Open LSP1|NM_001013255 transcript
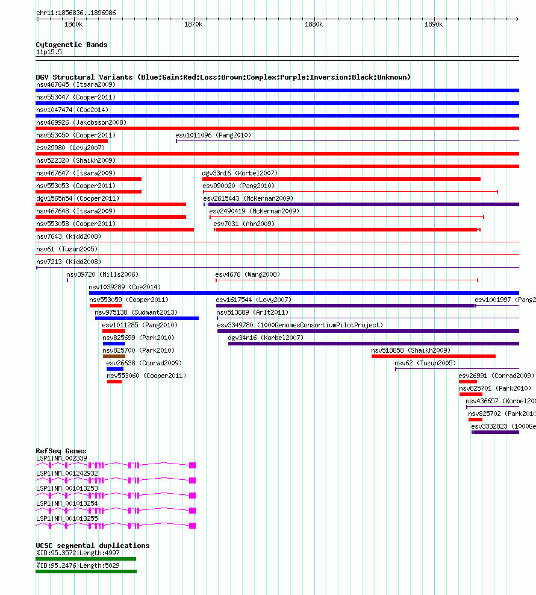Image resolution: width=536 pixels, height=595 pixels. (67, 518)
